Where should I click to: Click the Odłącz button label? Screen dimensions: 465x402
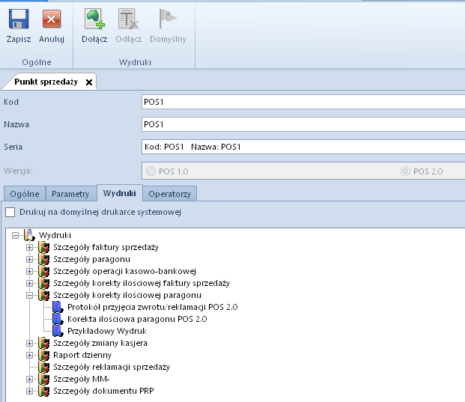(x=128, y=39)
